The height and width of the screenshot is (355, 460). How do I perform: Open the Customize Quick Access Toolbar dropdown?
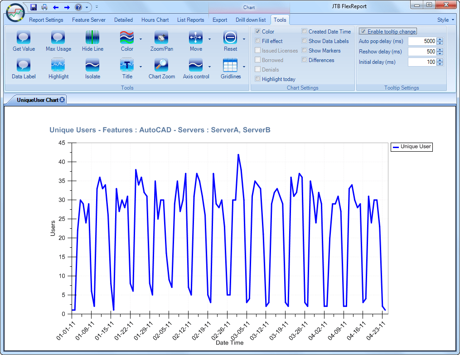pyautogui.click(x=97, y=7)
